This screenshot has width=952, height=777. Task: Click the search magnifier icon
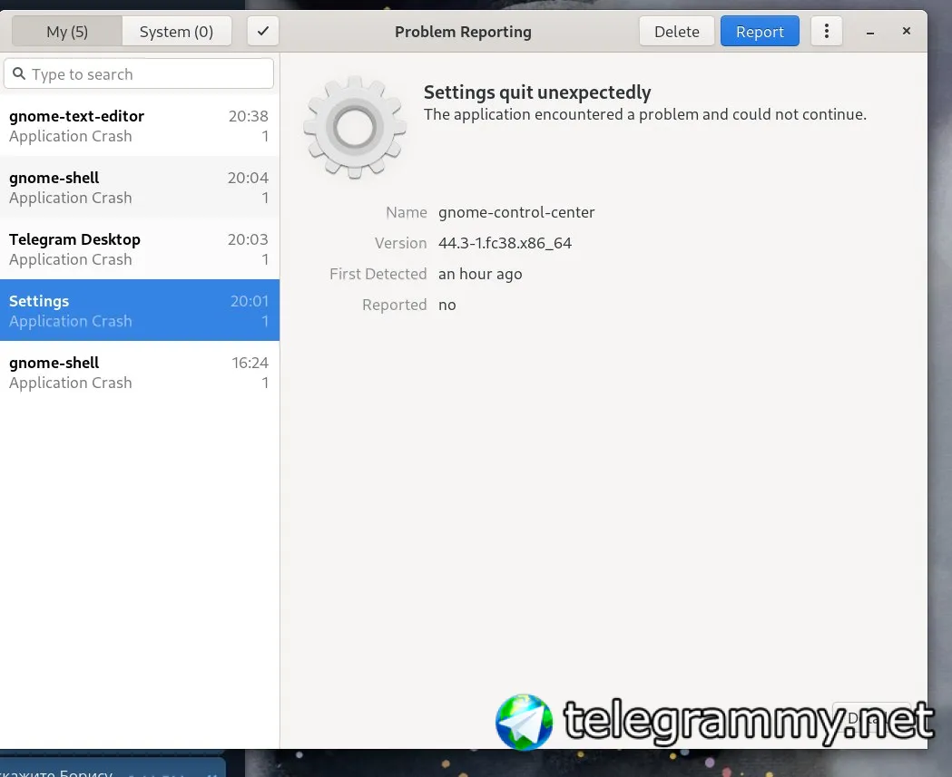coord(19,74)
